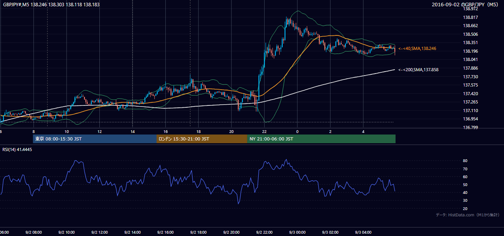This screenshot has width=504, height=236.
Task: Click price axis value 138.662
Action: click(x=471, y=26)
